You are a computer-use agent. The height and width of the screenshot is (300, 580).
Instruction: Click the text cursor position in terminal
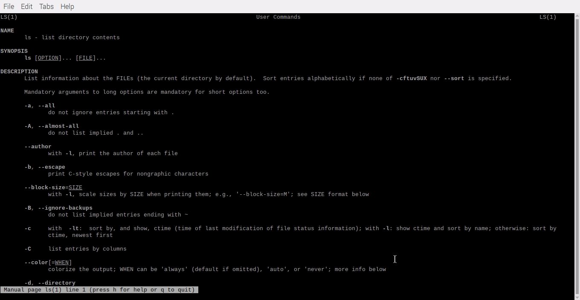click(394, 259)
